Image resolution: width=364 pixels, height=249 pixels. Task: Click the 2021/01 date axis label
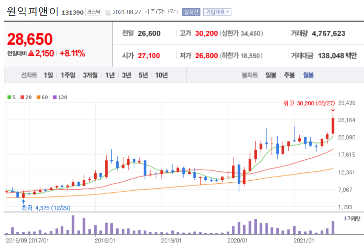(304, 241)
